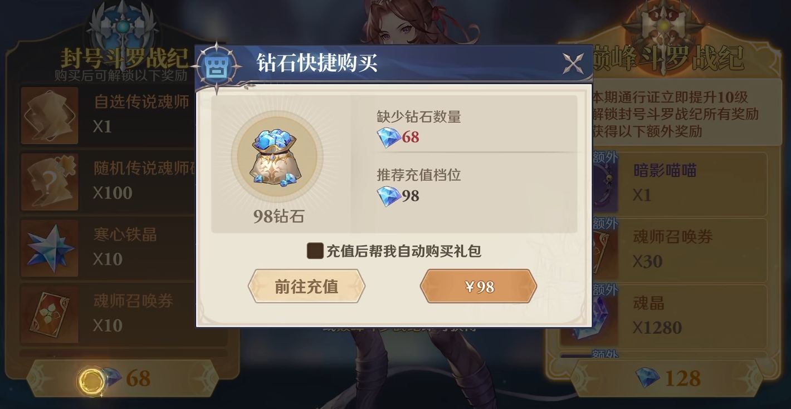Screen dimensions: 791x409
Task: Click the 寒心铁晶 crystal star icon
Action: (x=49, y=248)
